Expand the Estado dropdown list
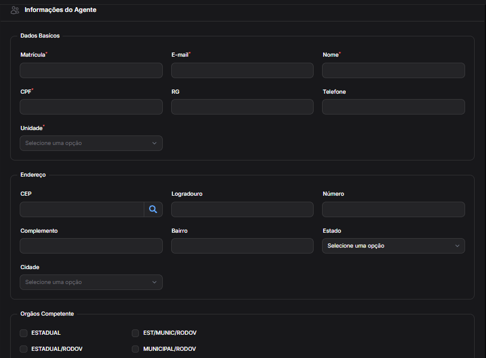This screenshot has width=486, height=358. pos(393,246)
